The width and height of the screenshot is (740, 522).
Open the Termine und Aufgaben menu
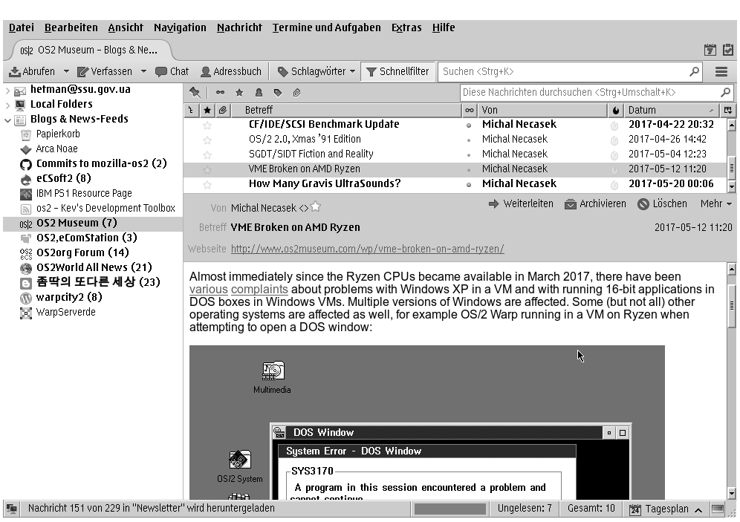click(327, 27)
